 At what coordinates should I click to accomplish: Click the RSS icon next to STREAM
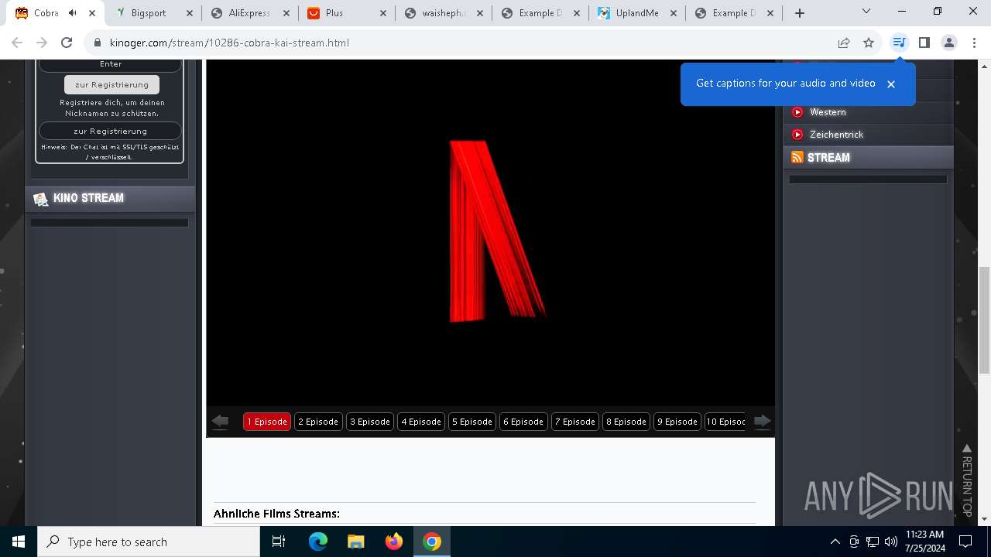click(797, 157)
